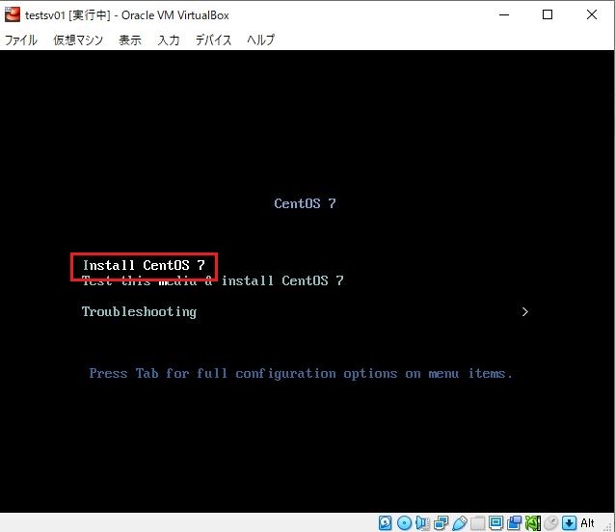Minimize the VirtualBox VM window
Screen dimensions: 615x532
click(x=504, y=14)
